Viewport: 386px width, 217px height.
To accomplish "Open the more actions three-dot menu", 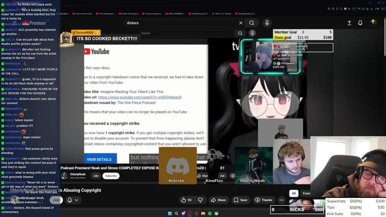I will point(281,200).
